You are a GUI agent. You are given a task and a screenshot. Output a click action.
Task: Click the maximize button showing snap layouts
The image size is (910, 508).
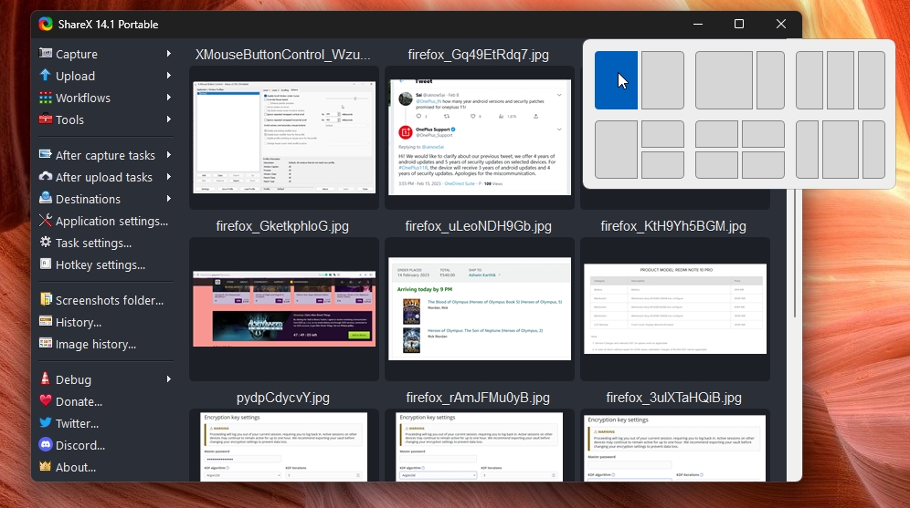[x=739, y=24]
